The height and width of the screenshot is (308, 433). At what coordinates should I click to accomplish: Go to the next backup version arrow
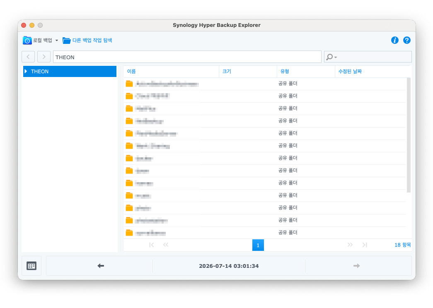[x=356, y=266]
